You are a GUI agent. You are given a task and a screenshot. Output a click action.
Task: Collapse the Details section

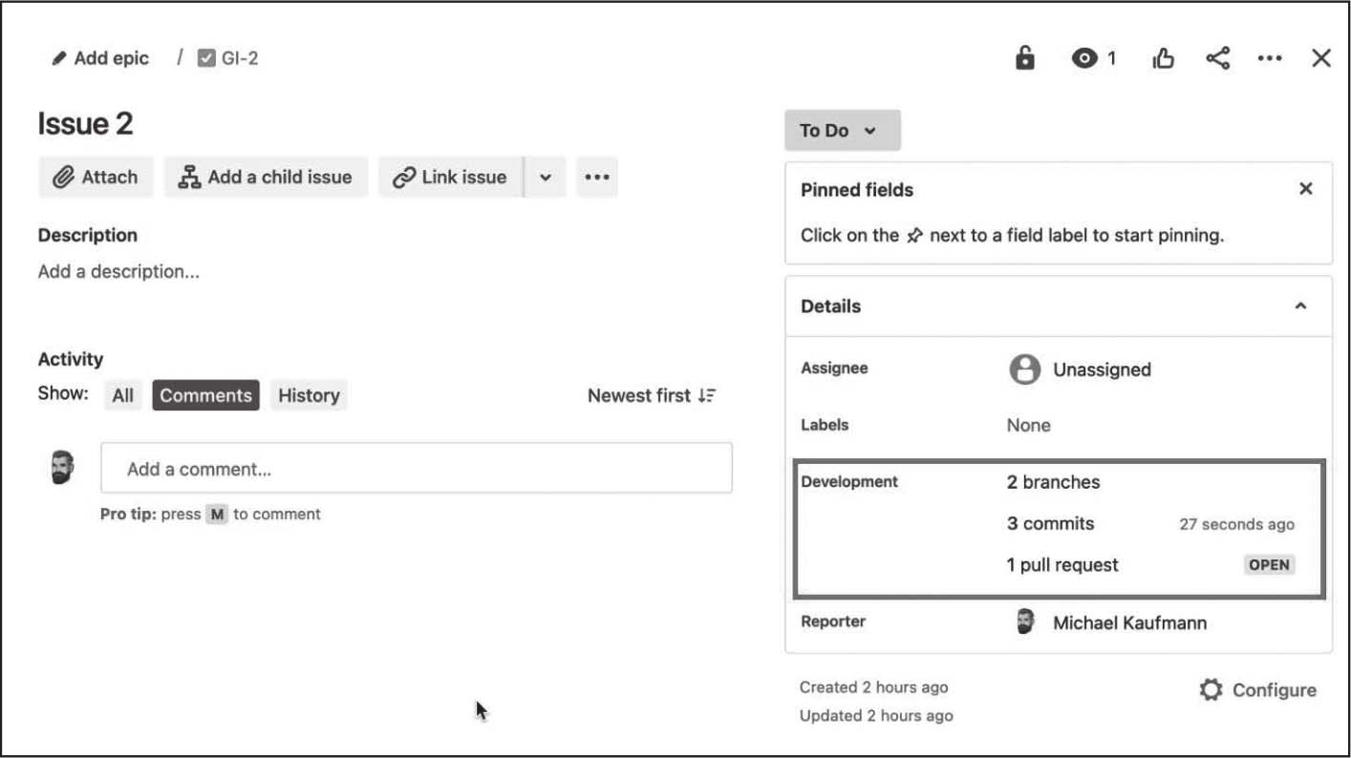pyautogui.click(x=1300, y=306)
